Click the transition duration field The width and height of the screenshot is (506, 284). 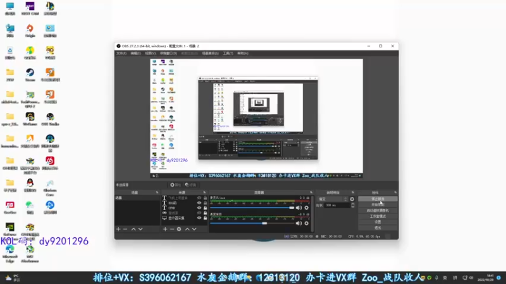point(337,205)
